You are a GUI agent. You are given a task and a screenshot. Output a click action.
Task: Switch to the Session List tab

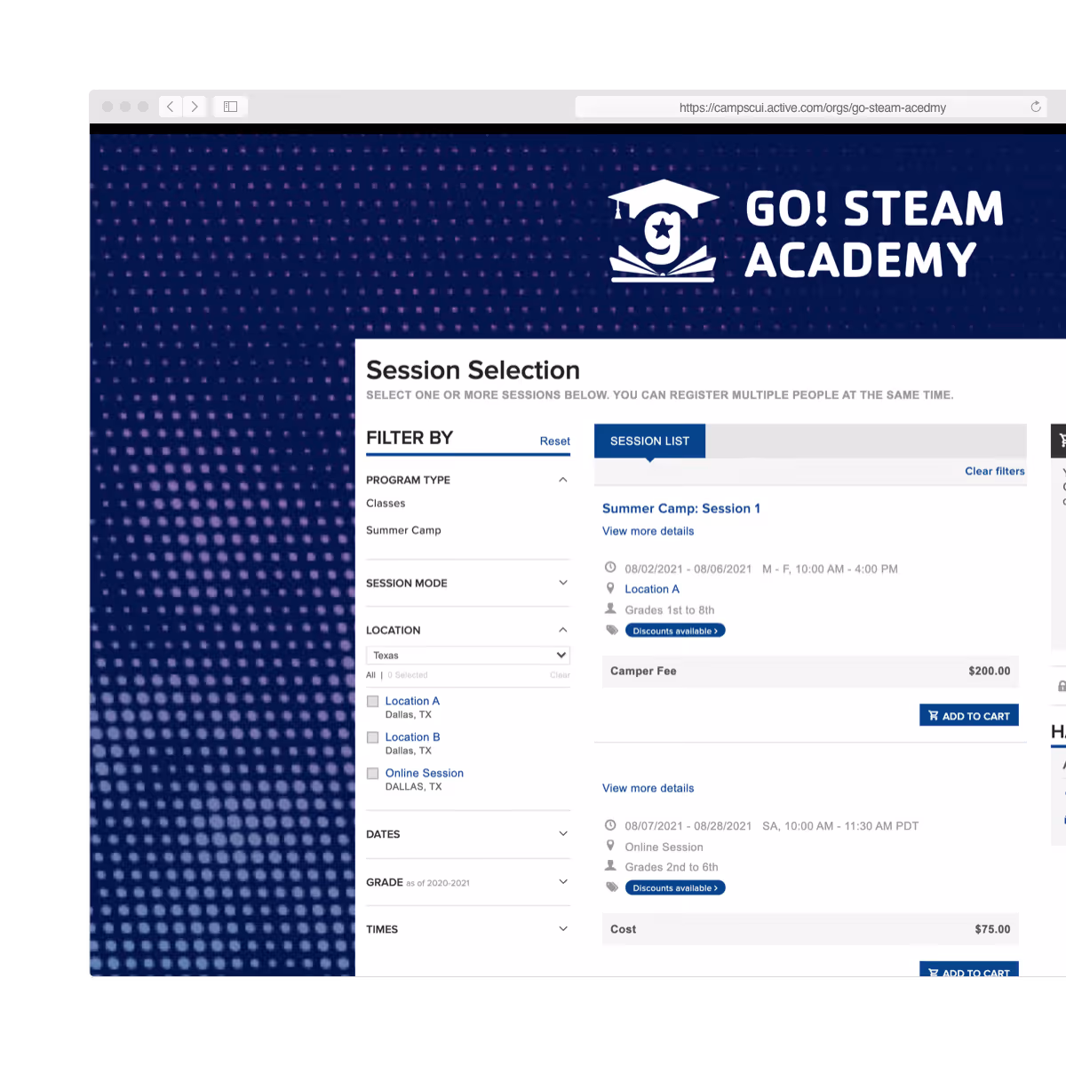649,441
